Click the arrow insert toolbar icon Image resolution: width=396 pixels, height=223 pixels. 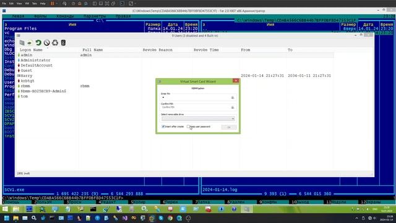pyautogui.click(x=30, y=43)
